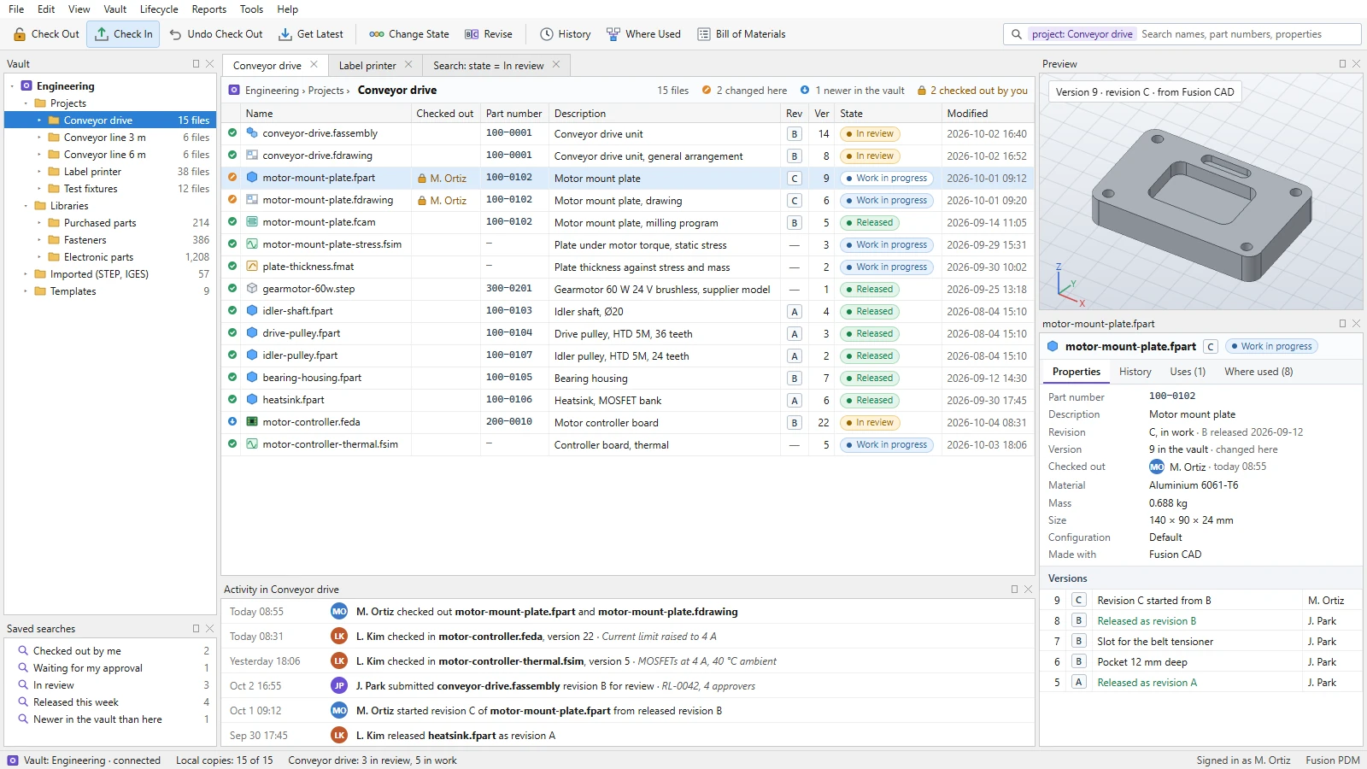Click the Where Used toolbar button

tap(644, 34)
